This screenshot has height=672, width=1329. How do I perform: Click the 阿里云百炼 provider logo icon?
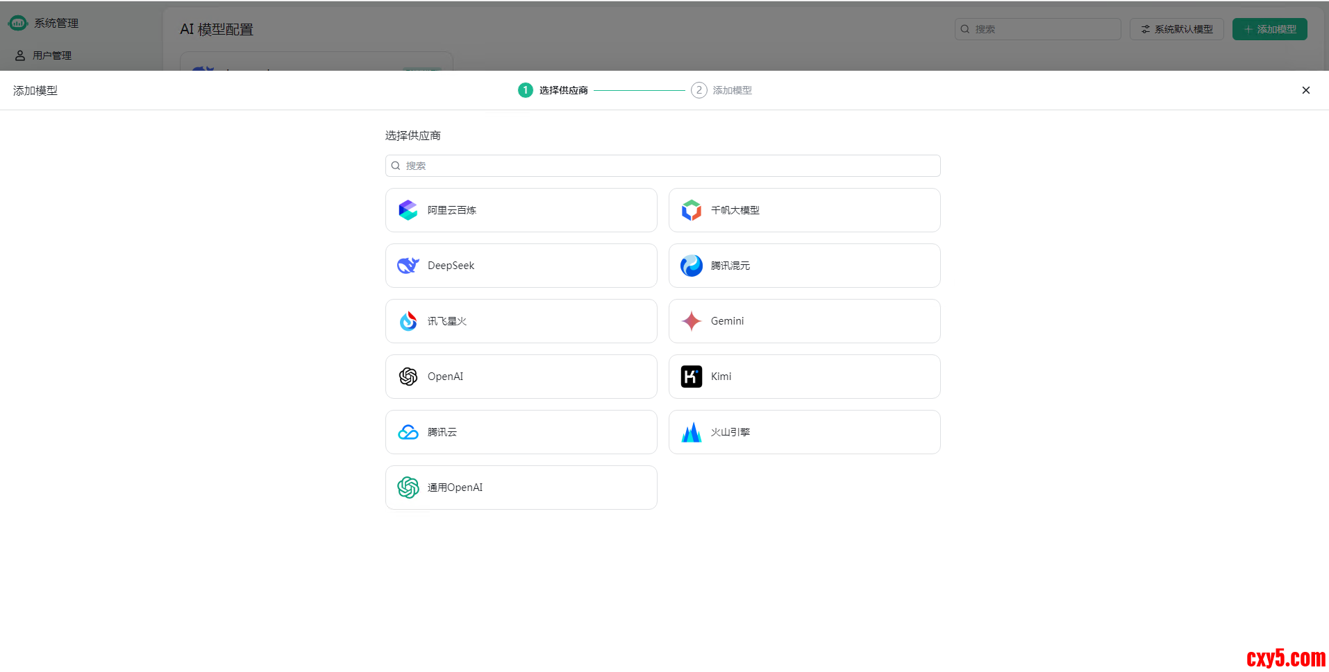point(408,210)
